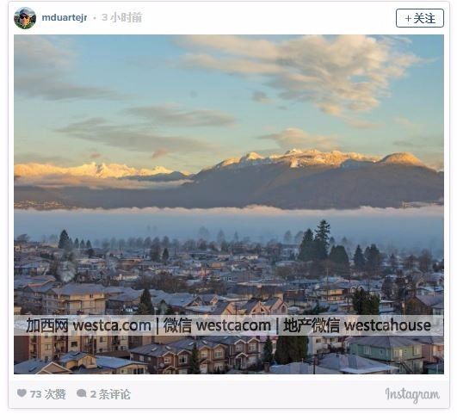Follow the user with the +关注 button
This screenshot has height=420, width=457.
tap(420, 18)
